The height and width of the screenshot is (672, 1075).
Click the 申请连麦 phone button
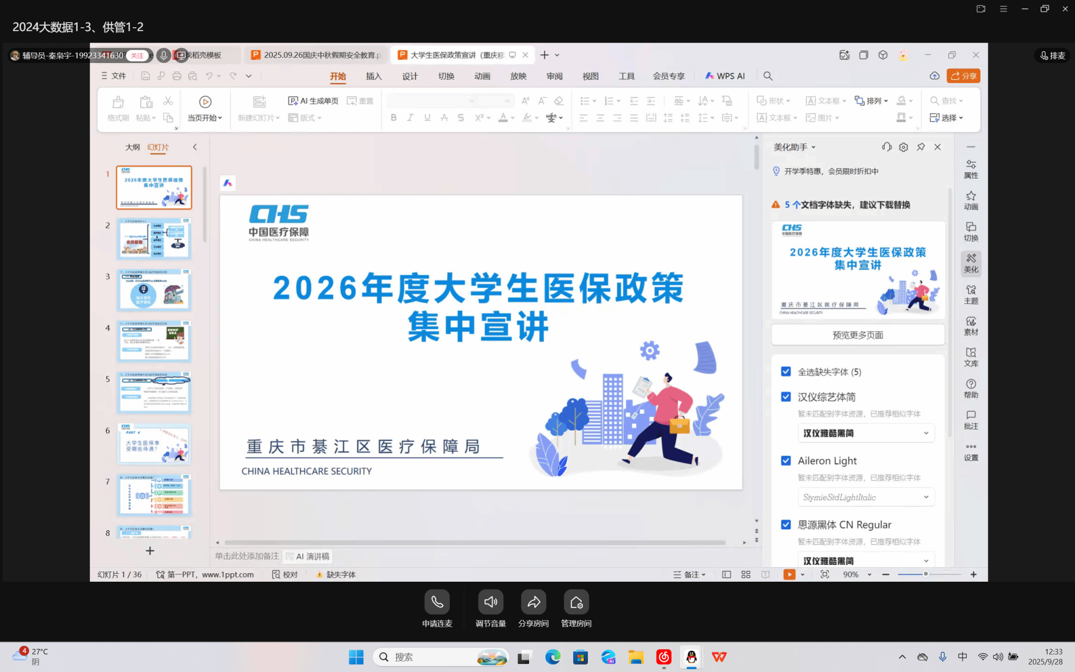coord(437,602)
